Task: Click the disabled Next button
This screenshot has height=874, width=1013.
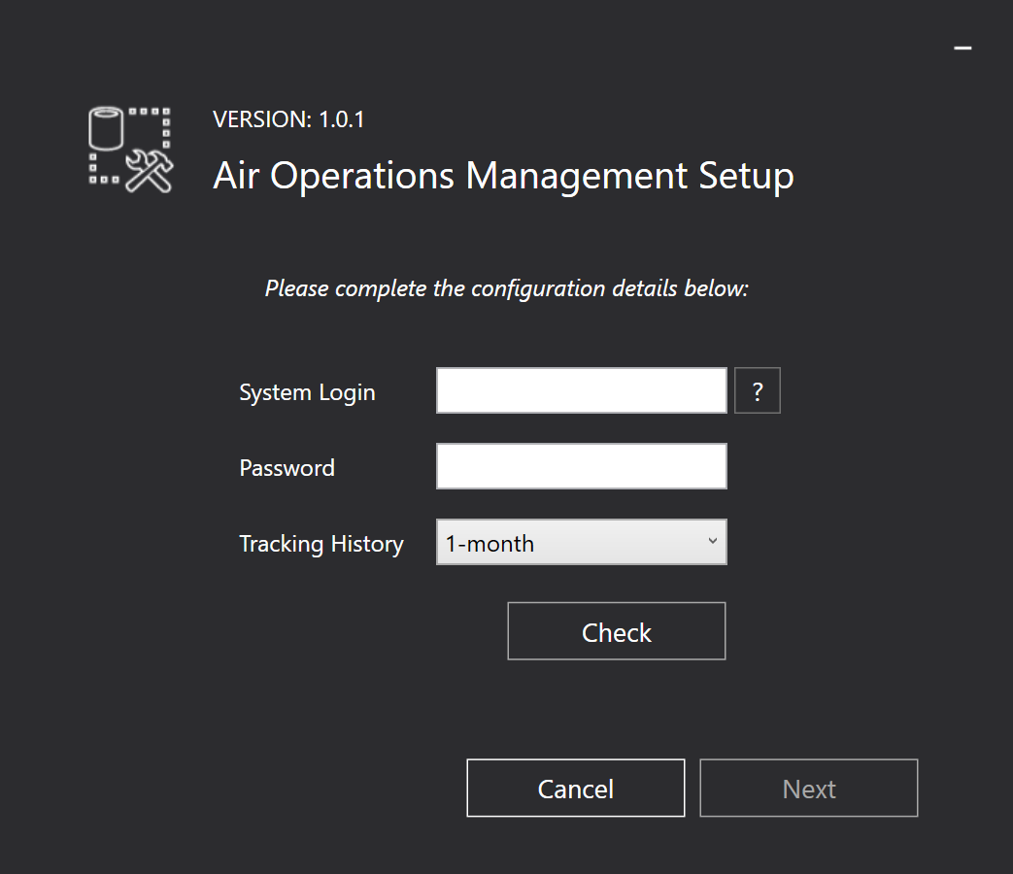Action: click(x=808, y=788)
